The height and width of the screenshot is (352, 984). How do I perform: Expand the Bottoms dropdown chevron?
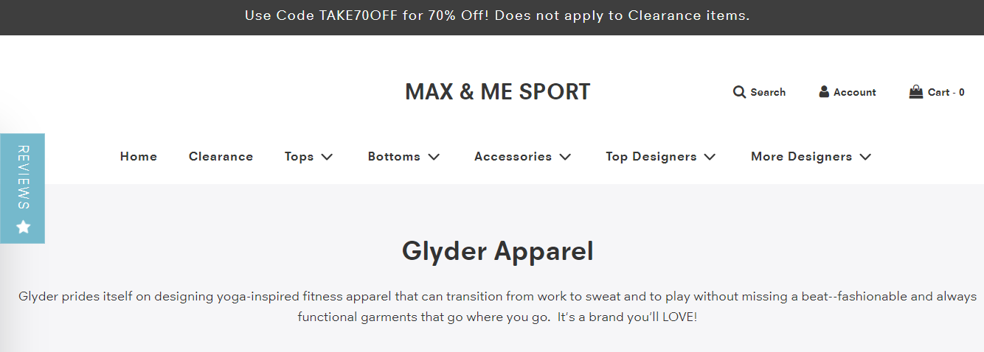pyautogui.click(x=434, y=157)
